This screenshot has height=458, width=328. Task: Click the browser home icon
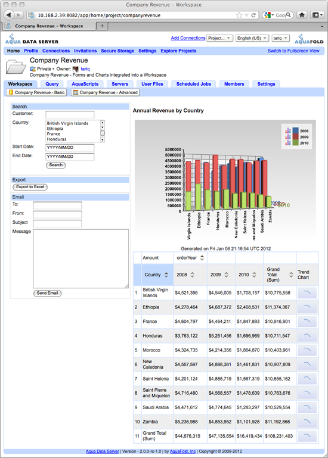coord(302,15)
